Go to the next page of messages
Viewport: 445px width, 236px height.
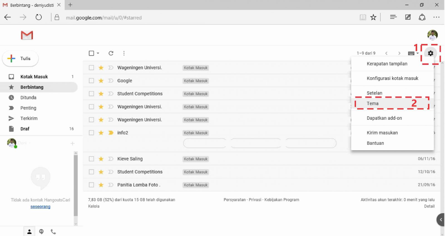tap(399, 53)
